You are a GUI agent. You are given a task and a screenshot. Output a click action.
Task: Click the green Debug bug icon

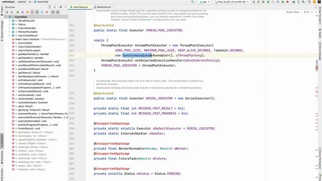point(268,2)
